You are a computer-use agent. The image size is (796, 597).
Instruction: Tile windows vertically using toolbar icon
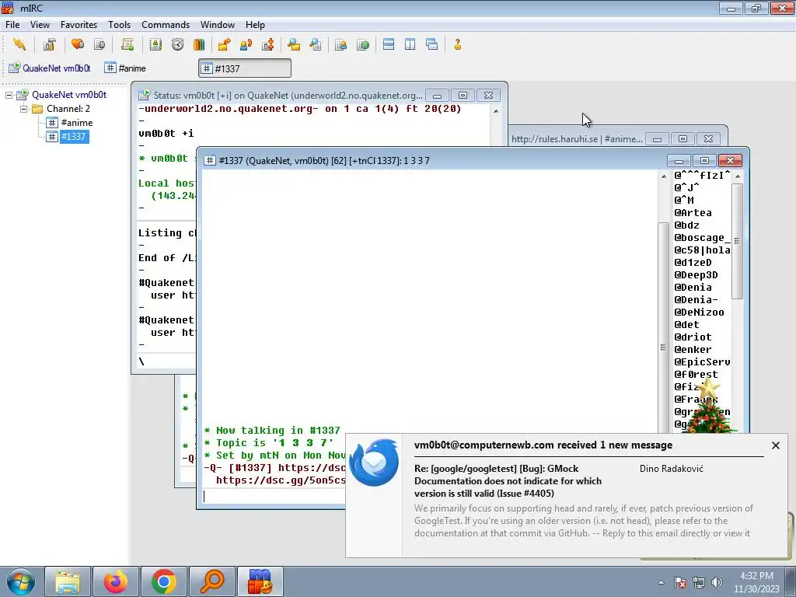(410, 44)
